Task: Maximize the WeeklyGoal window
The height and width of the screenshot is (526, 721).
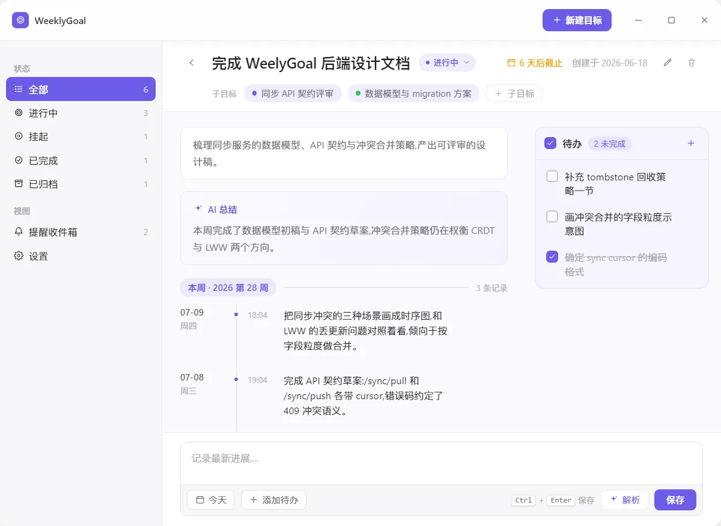Action: coord(671,20)
